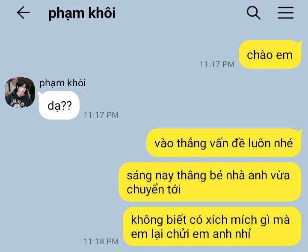The height and width of the screenshot is (252, 308).
Task: Select the "sáng nay thằng bé nhà anh" message
Action: click(x=210, y=182)
